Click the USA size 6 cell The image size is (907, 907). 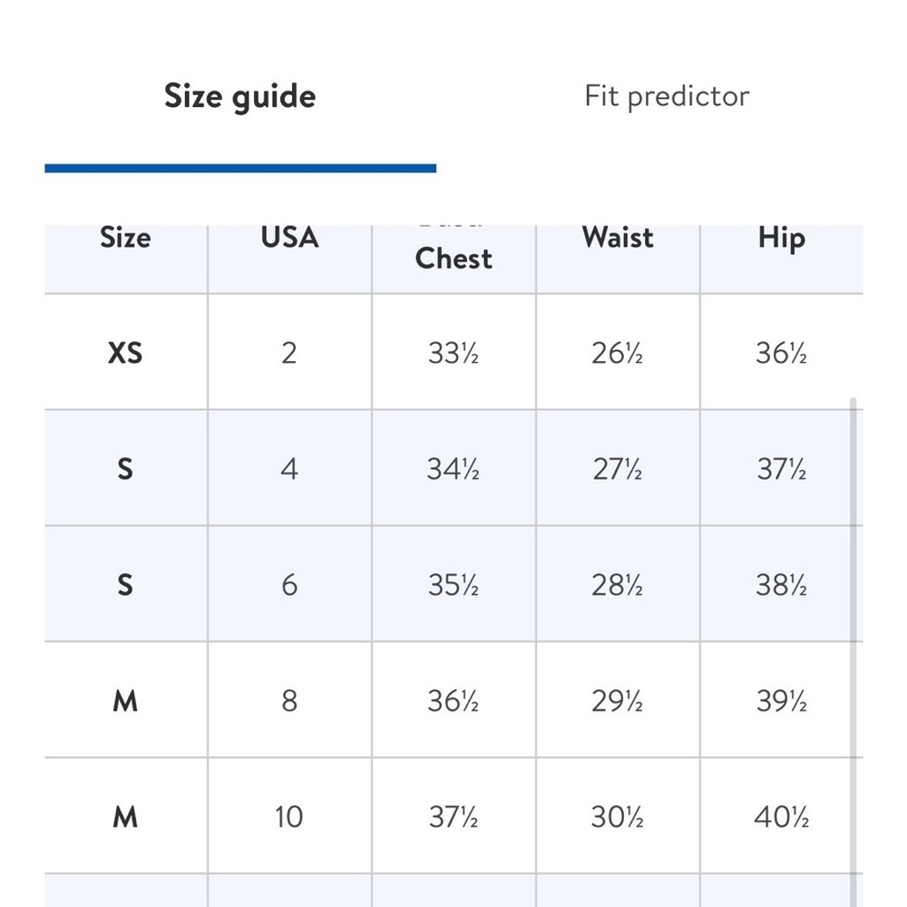click(289, 584)
